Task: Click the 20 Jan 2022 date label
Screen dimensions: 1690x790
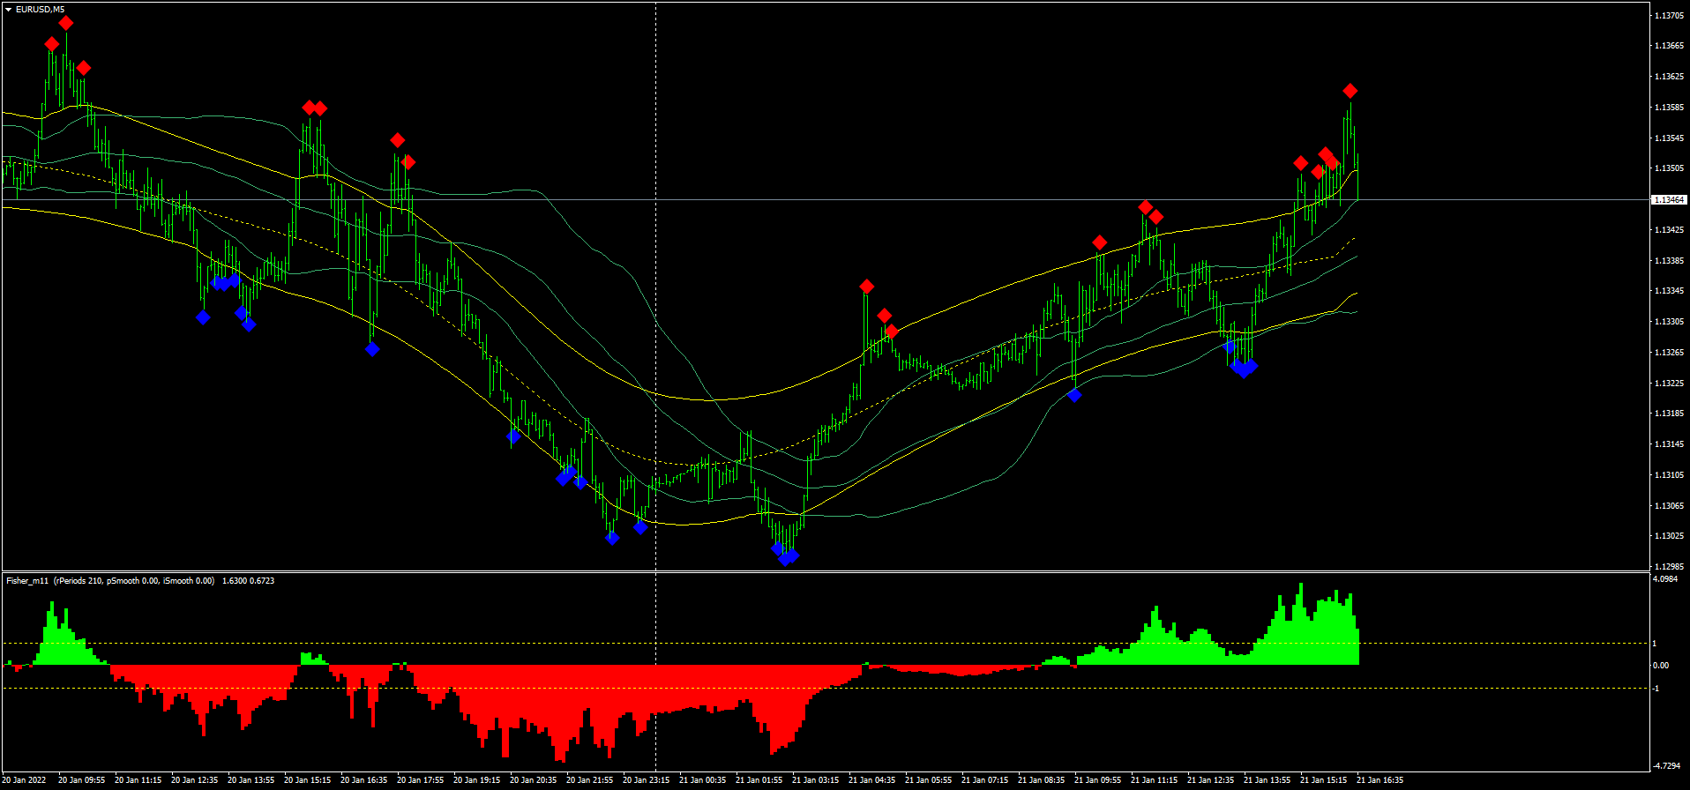Action: (x=26, y=780)
